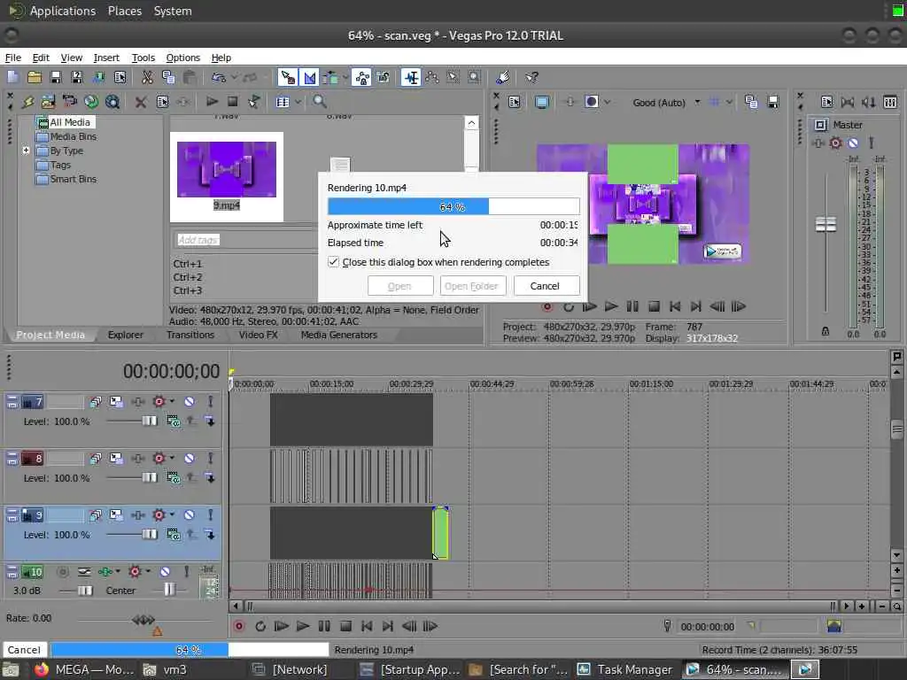The image size is (907, 680).
Task: Toggle preview on external monitor icon
Action: 542,103
